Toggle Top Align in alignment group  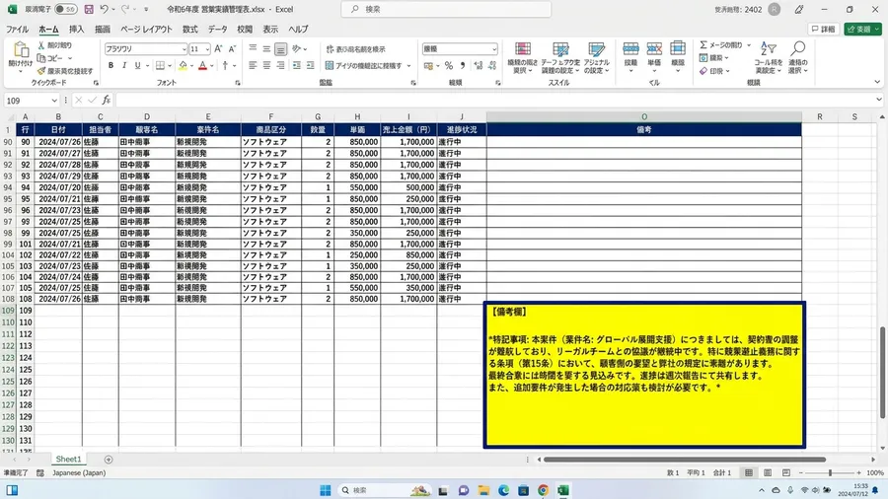(x=253, y=48)
